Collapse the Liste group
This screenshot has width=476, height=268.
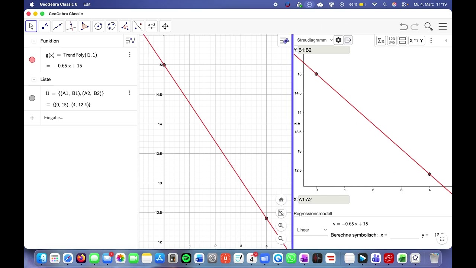coord(34,79)
